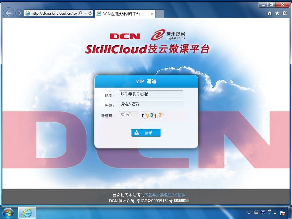Image resolution: width=292 pixels, height=219 pixels.
Task: Close the DCN应用技能训练平台 tab
Action: [152, 14]
